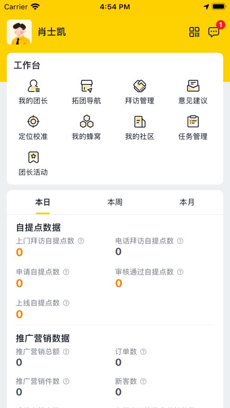Open 团长活动 badge icon
The width and height of the screenshot is (230, 408).
click(x=33, y=164)
